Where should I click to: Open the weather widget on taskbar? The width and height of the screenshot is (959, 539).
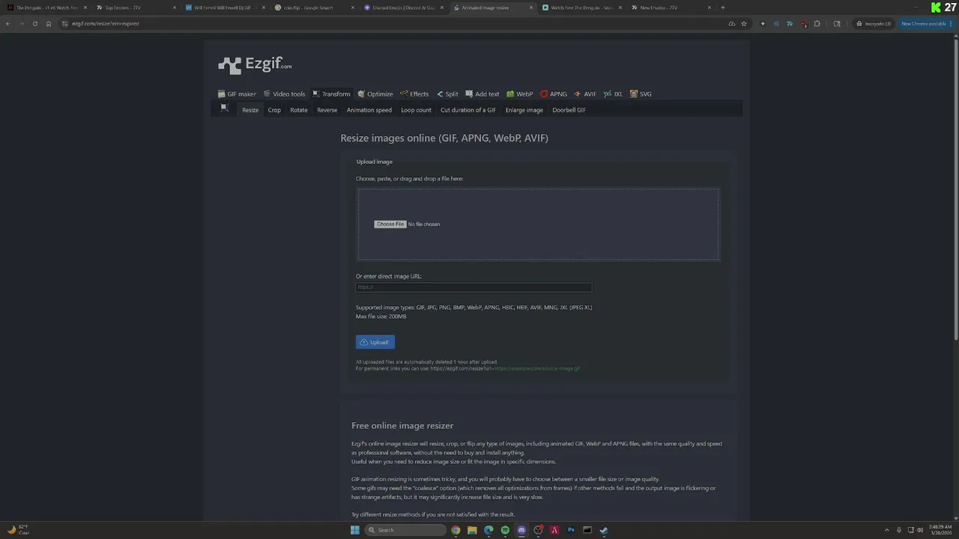click(x=18, y=530)
